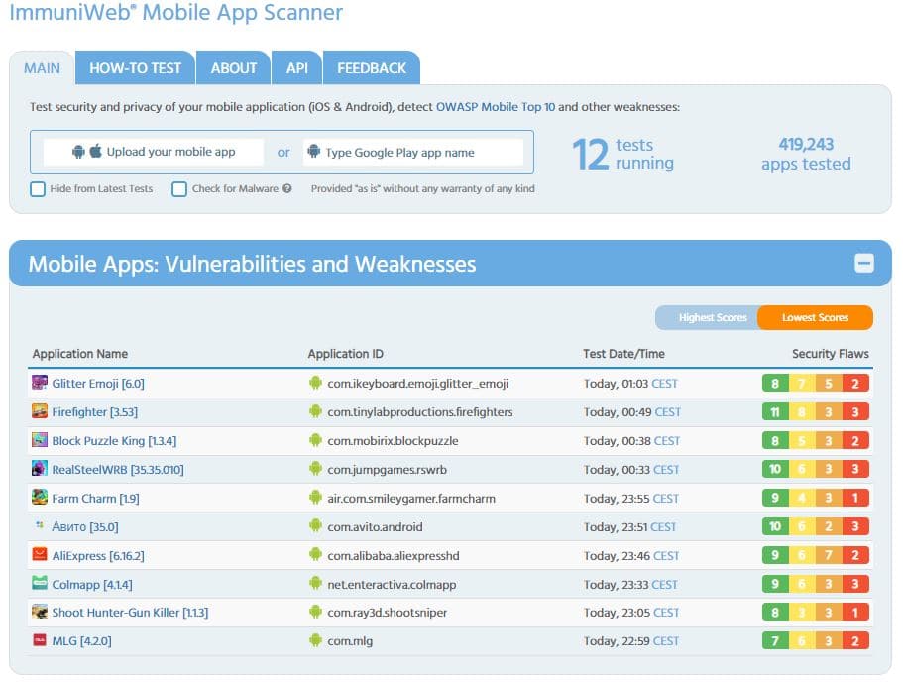
Task: Click Android icon beside com.jumpgames.rswrb
Action: point(315,469)
